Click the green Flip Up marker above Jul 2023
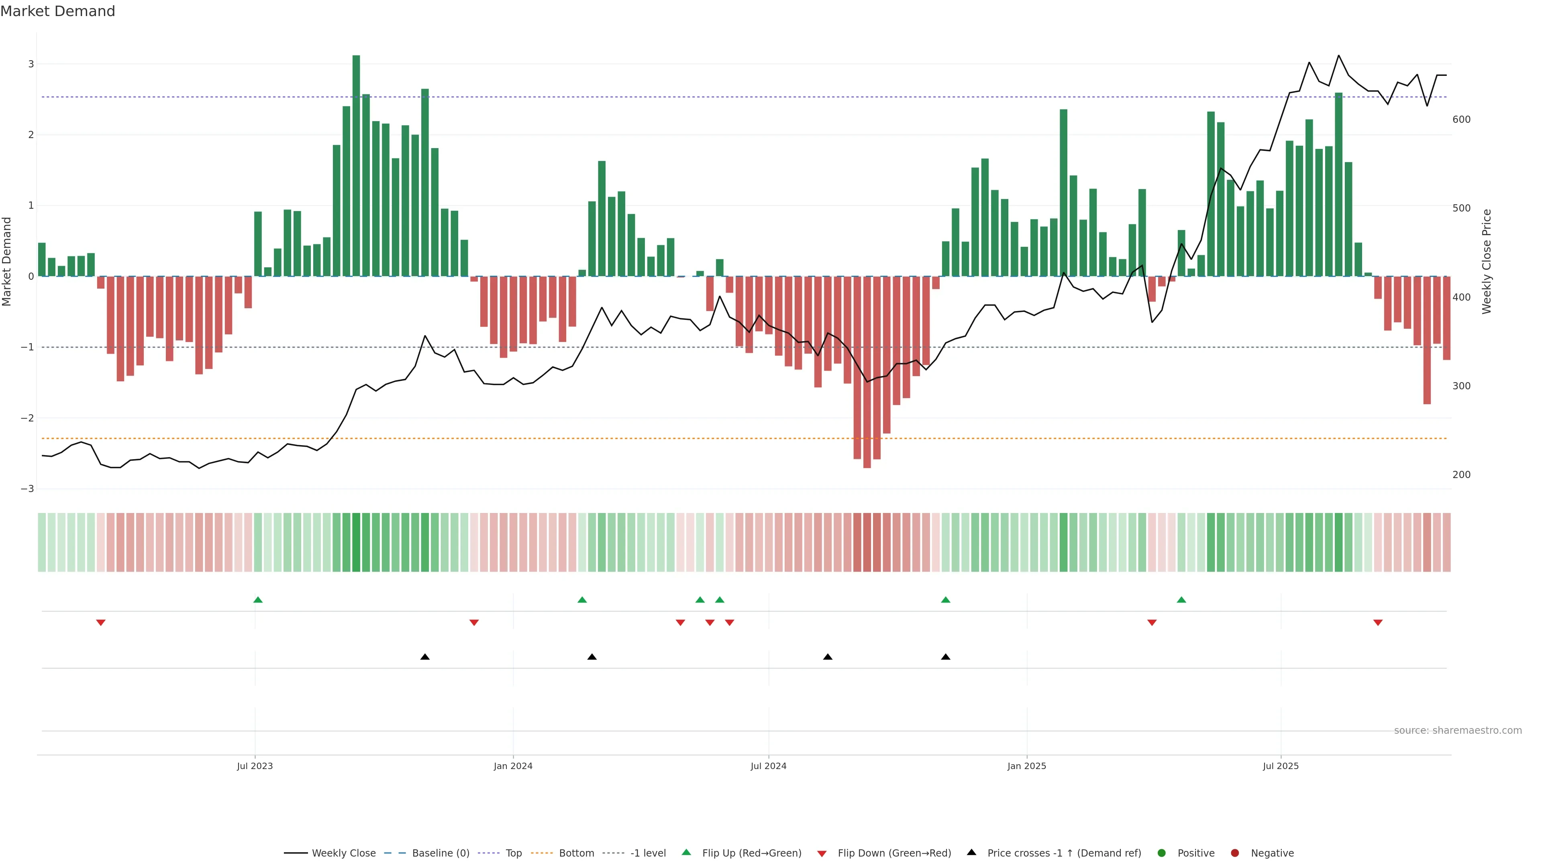Image resolution: width=1542 pixels, height=867 pixels. 258,600
